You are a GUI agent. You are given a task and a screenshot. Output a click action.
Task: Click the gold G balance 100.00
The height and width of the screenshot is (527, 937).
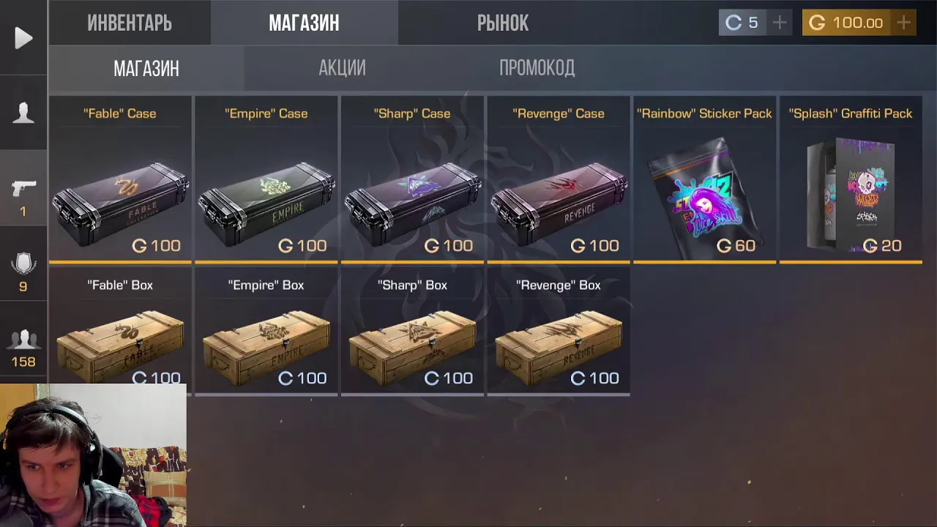846,23
